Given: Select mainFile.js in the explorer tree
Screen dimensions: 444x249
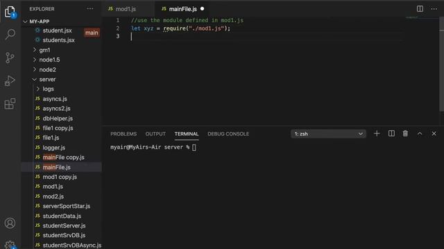Looking at the screenshot, I should (x=62, y=167).
